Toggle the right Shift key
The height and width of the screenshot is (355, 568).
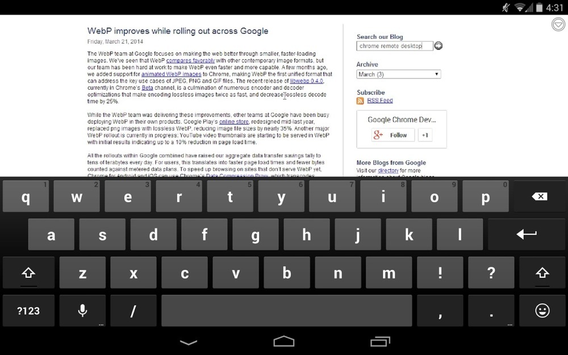(x=542, y=273)
